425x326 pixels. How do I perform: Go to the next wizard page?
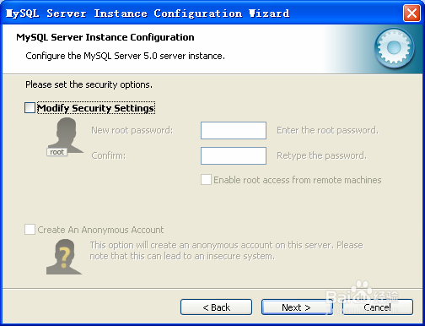[297, 307]
